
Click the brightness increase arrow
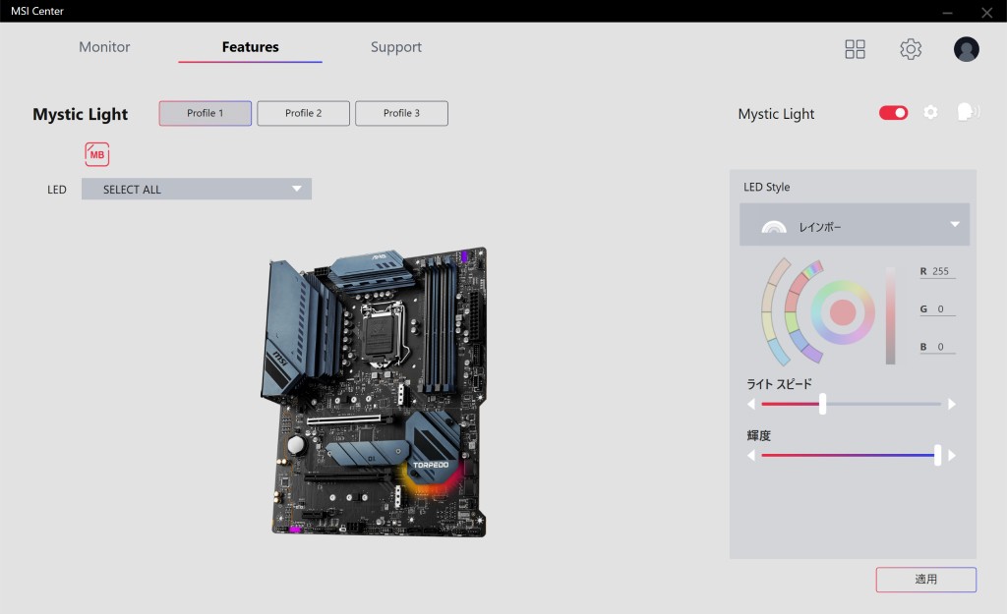pos(951,456)
